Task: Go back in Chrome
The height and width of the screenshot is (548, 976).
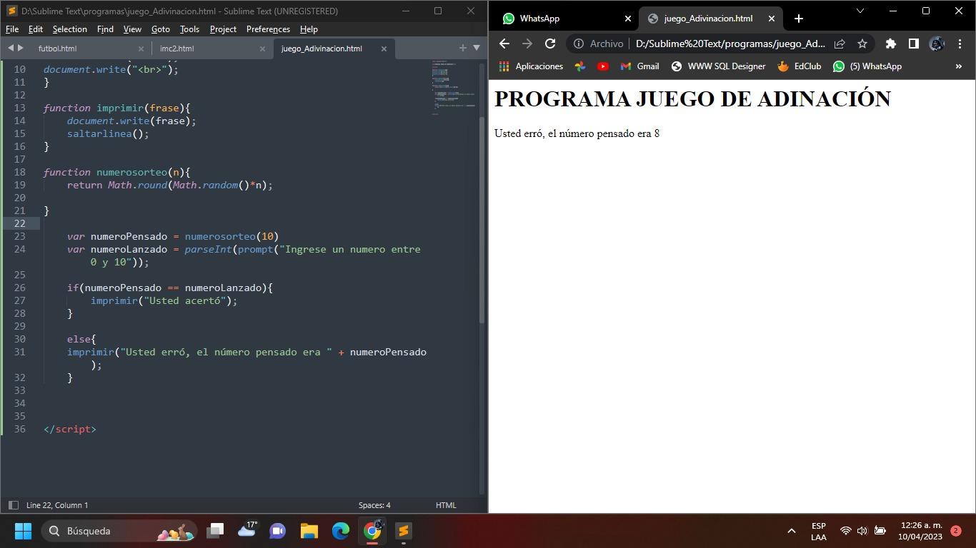Action: click(x=504, y=44)
